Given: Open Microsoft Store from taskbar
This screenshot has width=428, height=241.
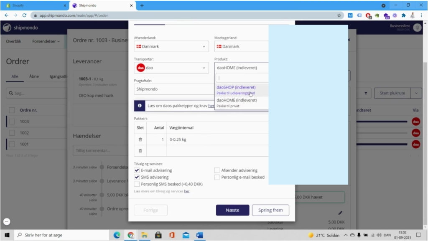Looking at the screenshot, I should (x=158, y=235).
